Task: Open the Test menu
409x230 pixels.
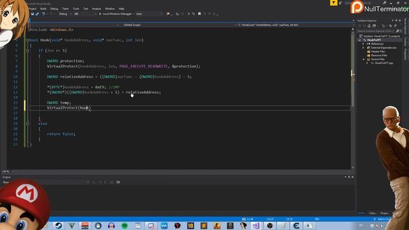Action: pos(86,8)
